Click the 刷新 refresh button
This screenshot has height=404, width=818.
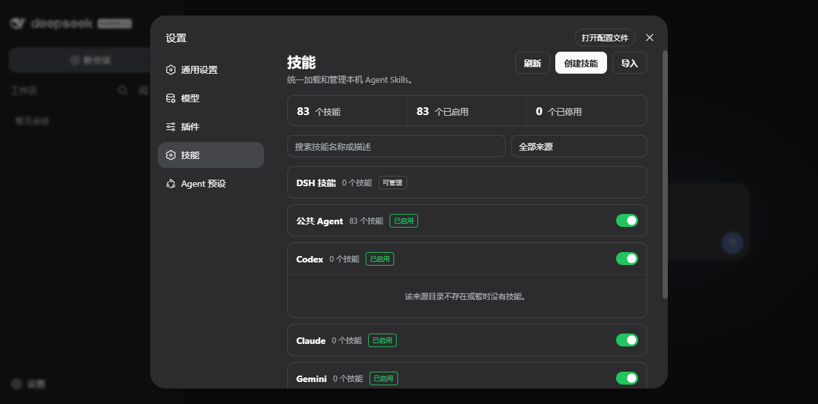(x=533, y=63)
